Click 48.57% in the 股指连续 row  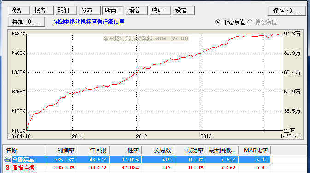(98, 167)
